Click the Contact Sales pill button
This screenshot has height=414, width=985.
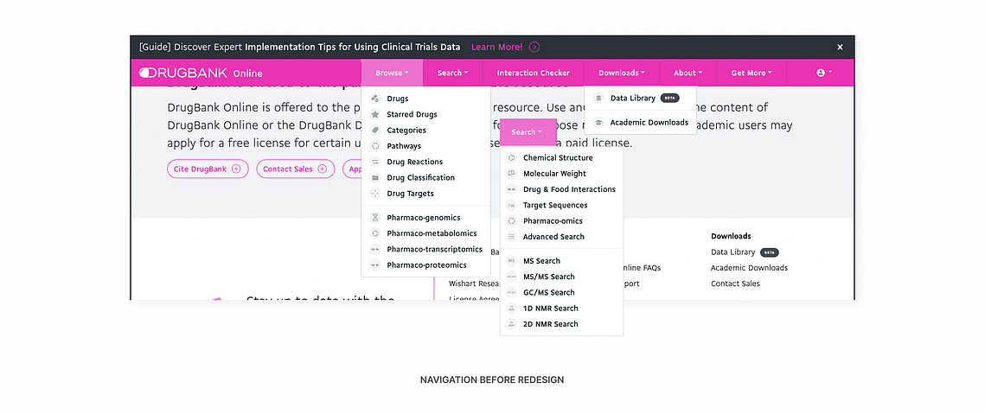295,169
